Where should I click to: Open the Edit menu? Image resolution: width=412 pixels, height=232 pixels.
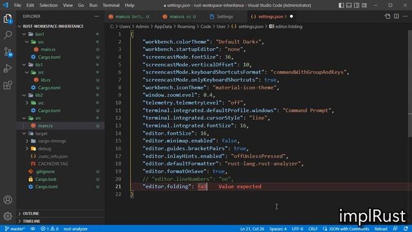(30, 5)
